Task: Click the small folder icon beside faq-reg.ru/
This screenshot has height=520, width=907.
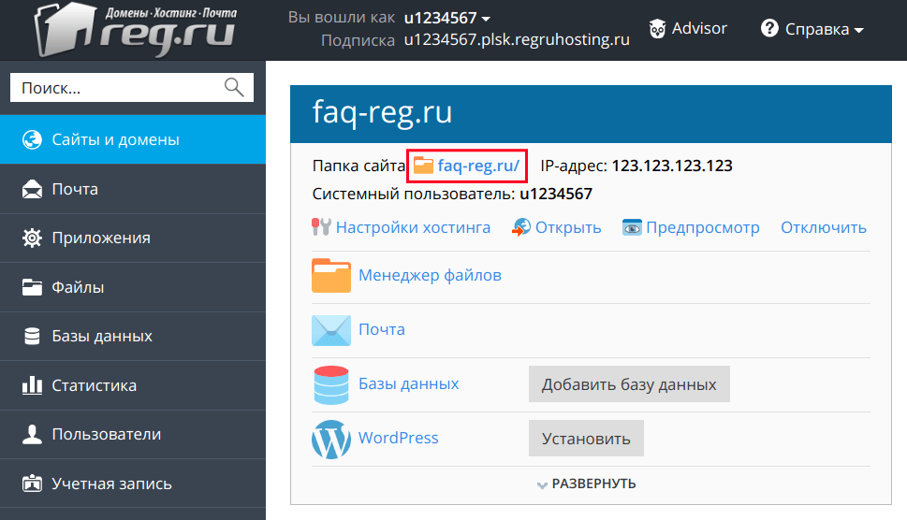Action: (x=423, y=166)
